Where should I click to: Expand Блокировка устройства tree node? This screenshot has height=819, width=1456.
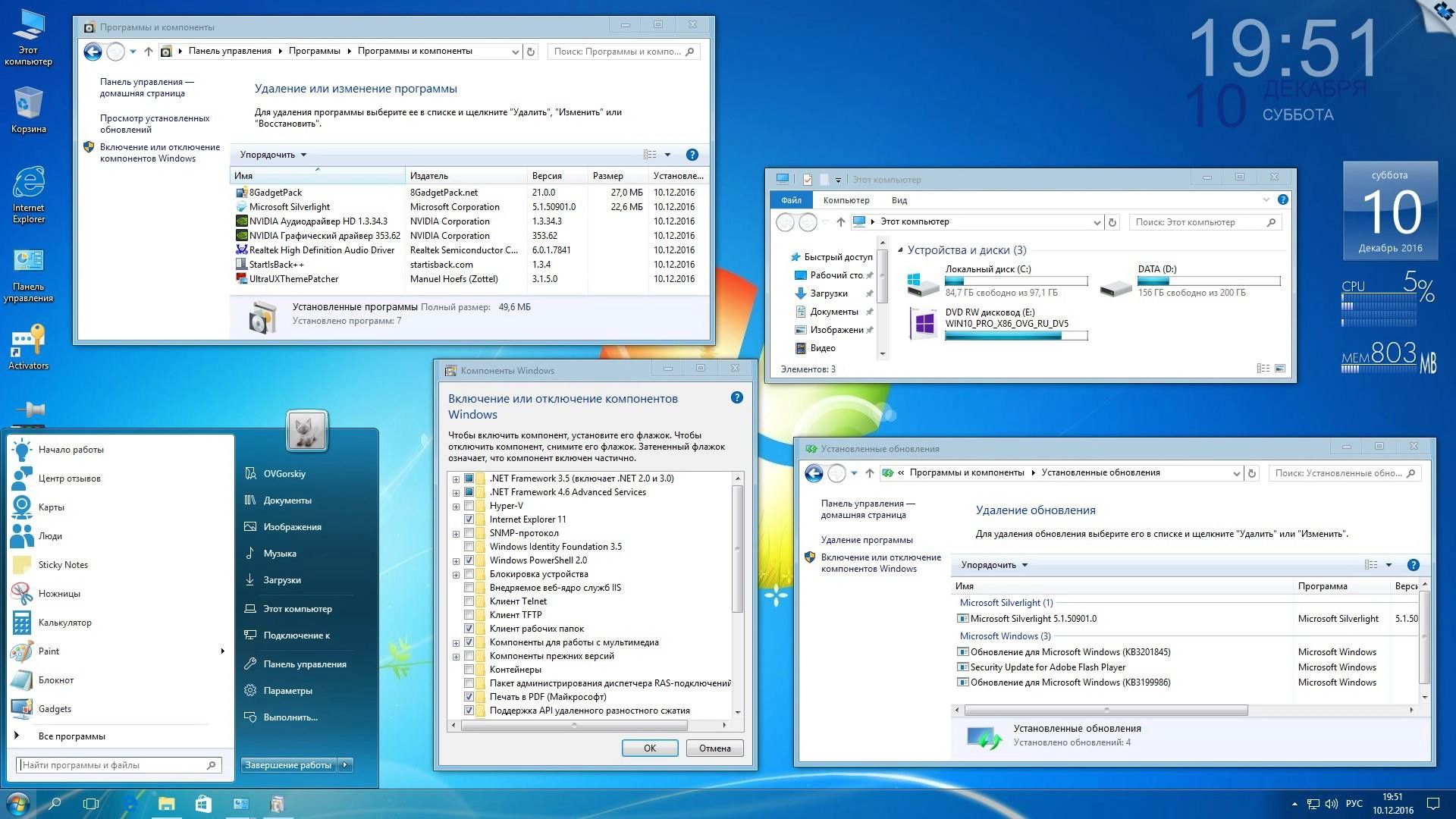pyautogui.click(x=456, y=575)
